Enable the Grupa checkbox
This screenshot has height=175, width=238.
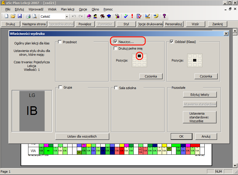point(60,87)
